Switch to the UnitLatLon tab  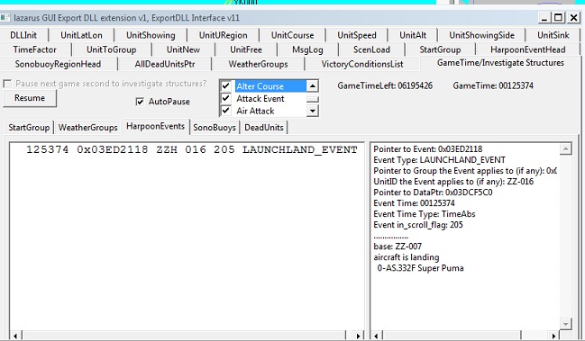(x=81, y=35)
